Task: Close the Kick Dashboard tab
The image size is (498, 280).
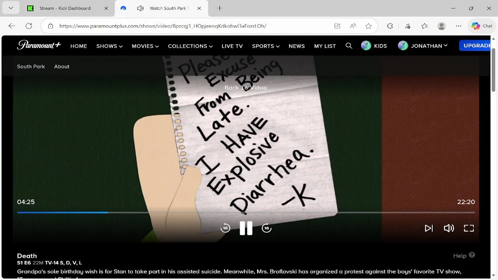Action: click(106, 8)
